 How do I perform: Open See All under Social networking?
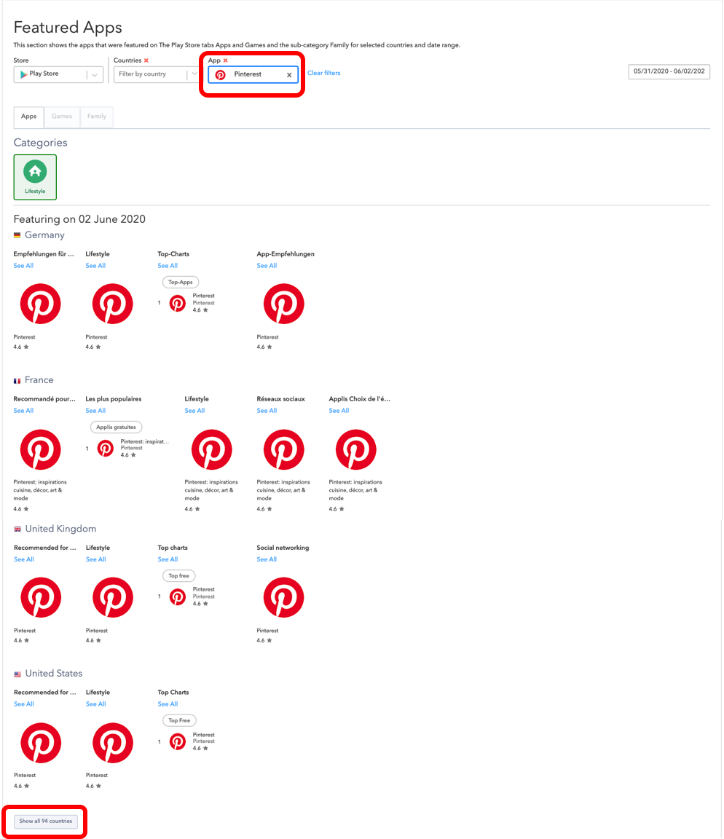click(x=267, y=559)
